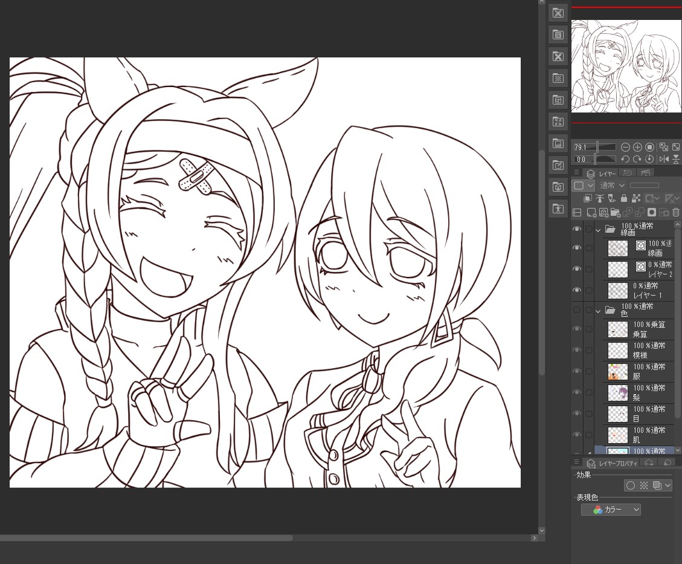Screen dimensions: 682x564
Task: Open the 通常 blending mode dropdown
Action: click(x=613, y=185)
